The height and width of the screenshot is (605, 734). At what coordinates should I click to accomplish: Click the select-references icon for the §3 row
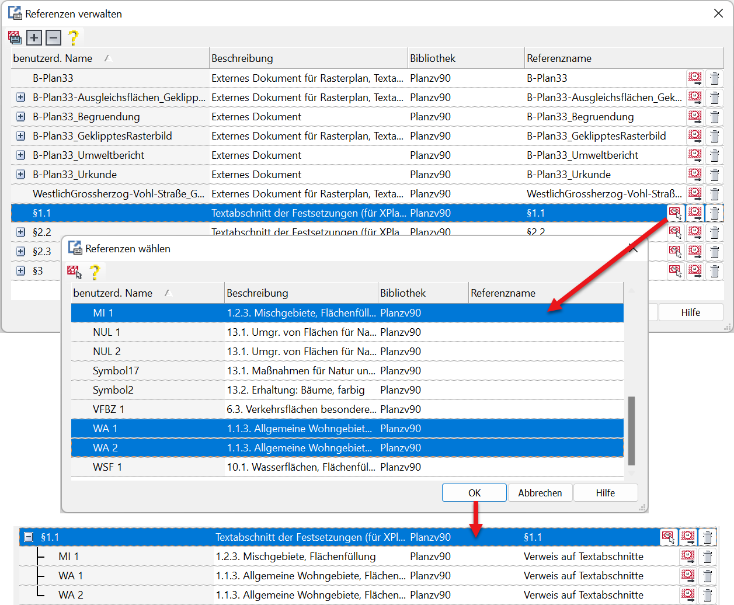(x=675, y=271)
